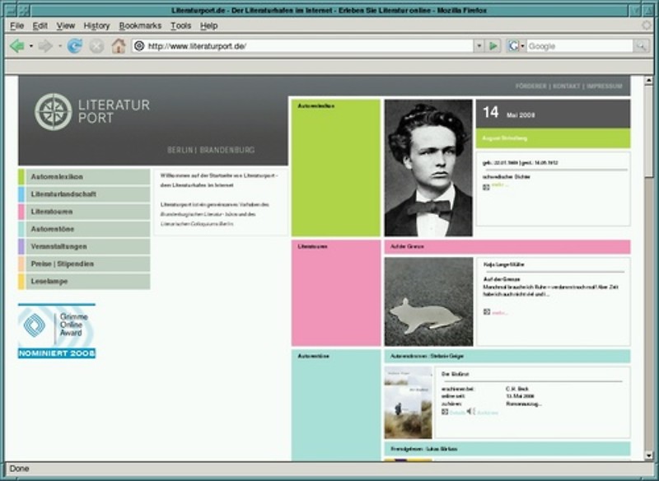Select Literatouren in the left navigation
659x481 pixels.
pos(84,212)
